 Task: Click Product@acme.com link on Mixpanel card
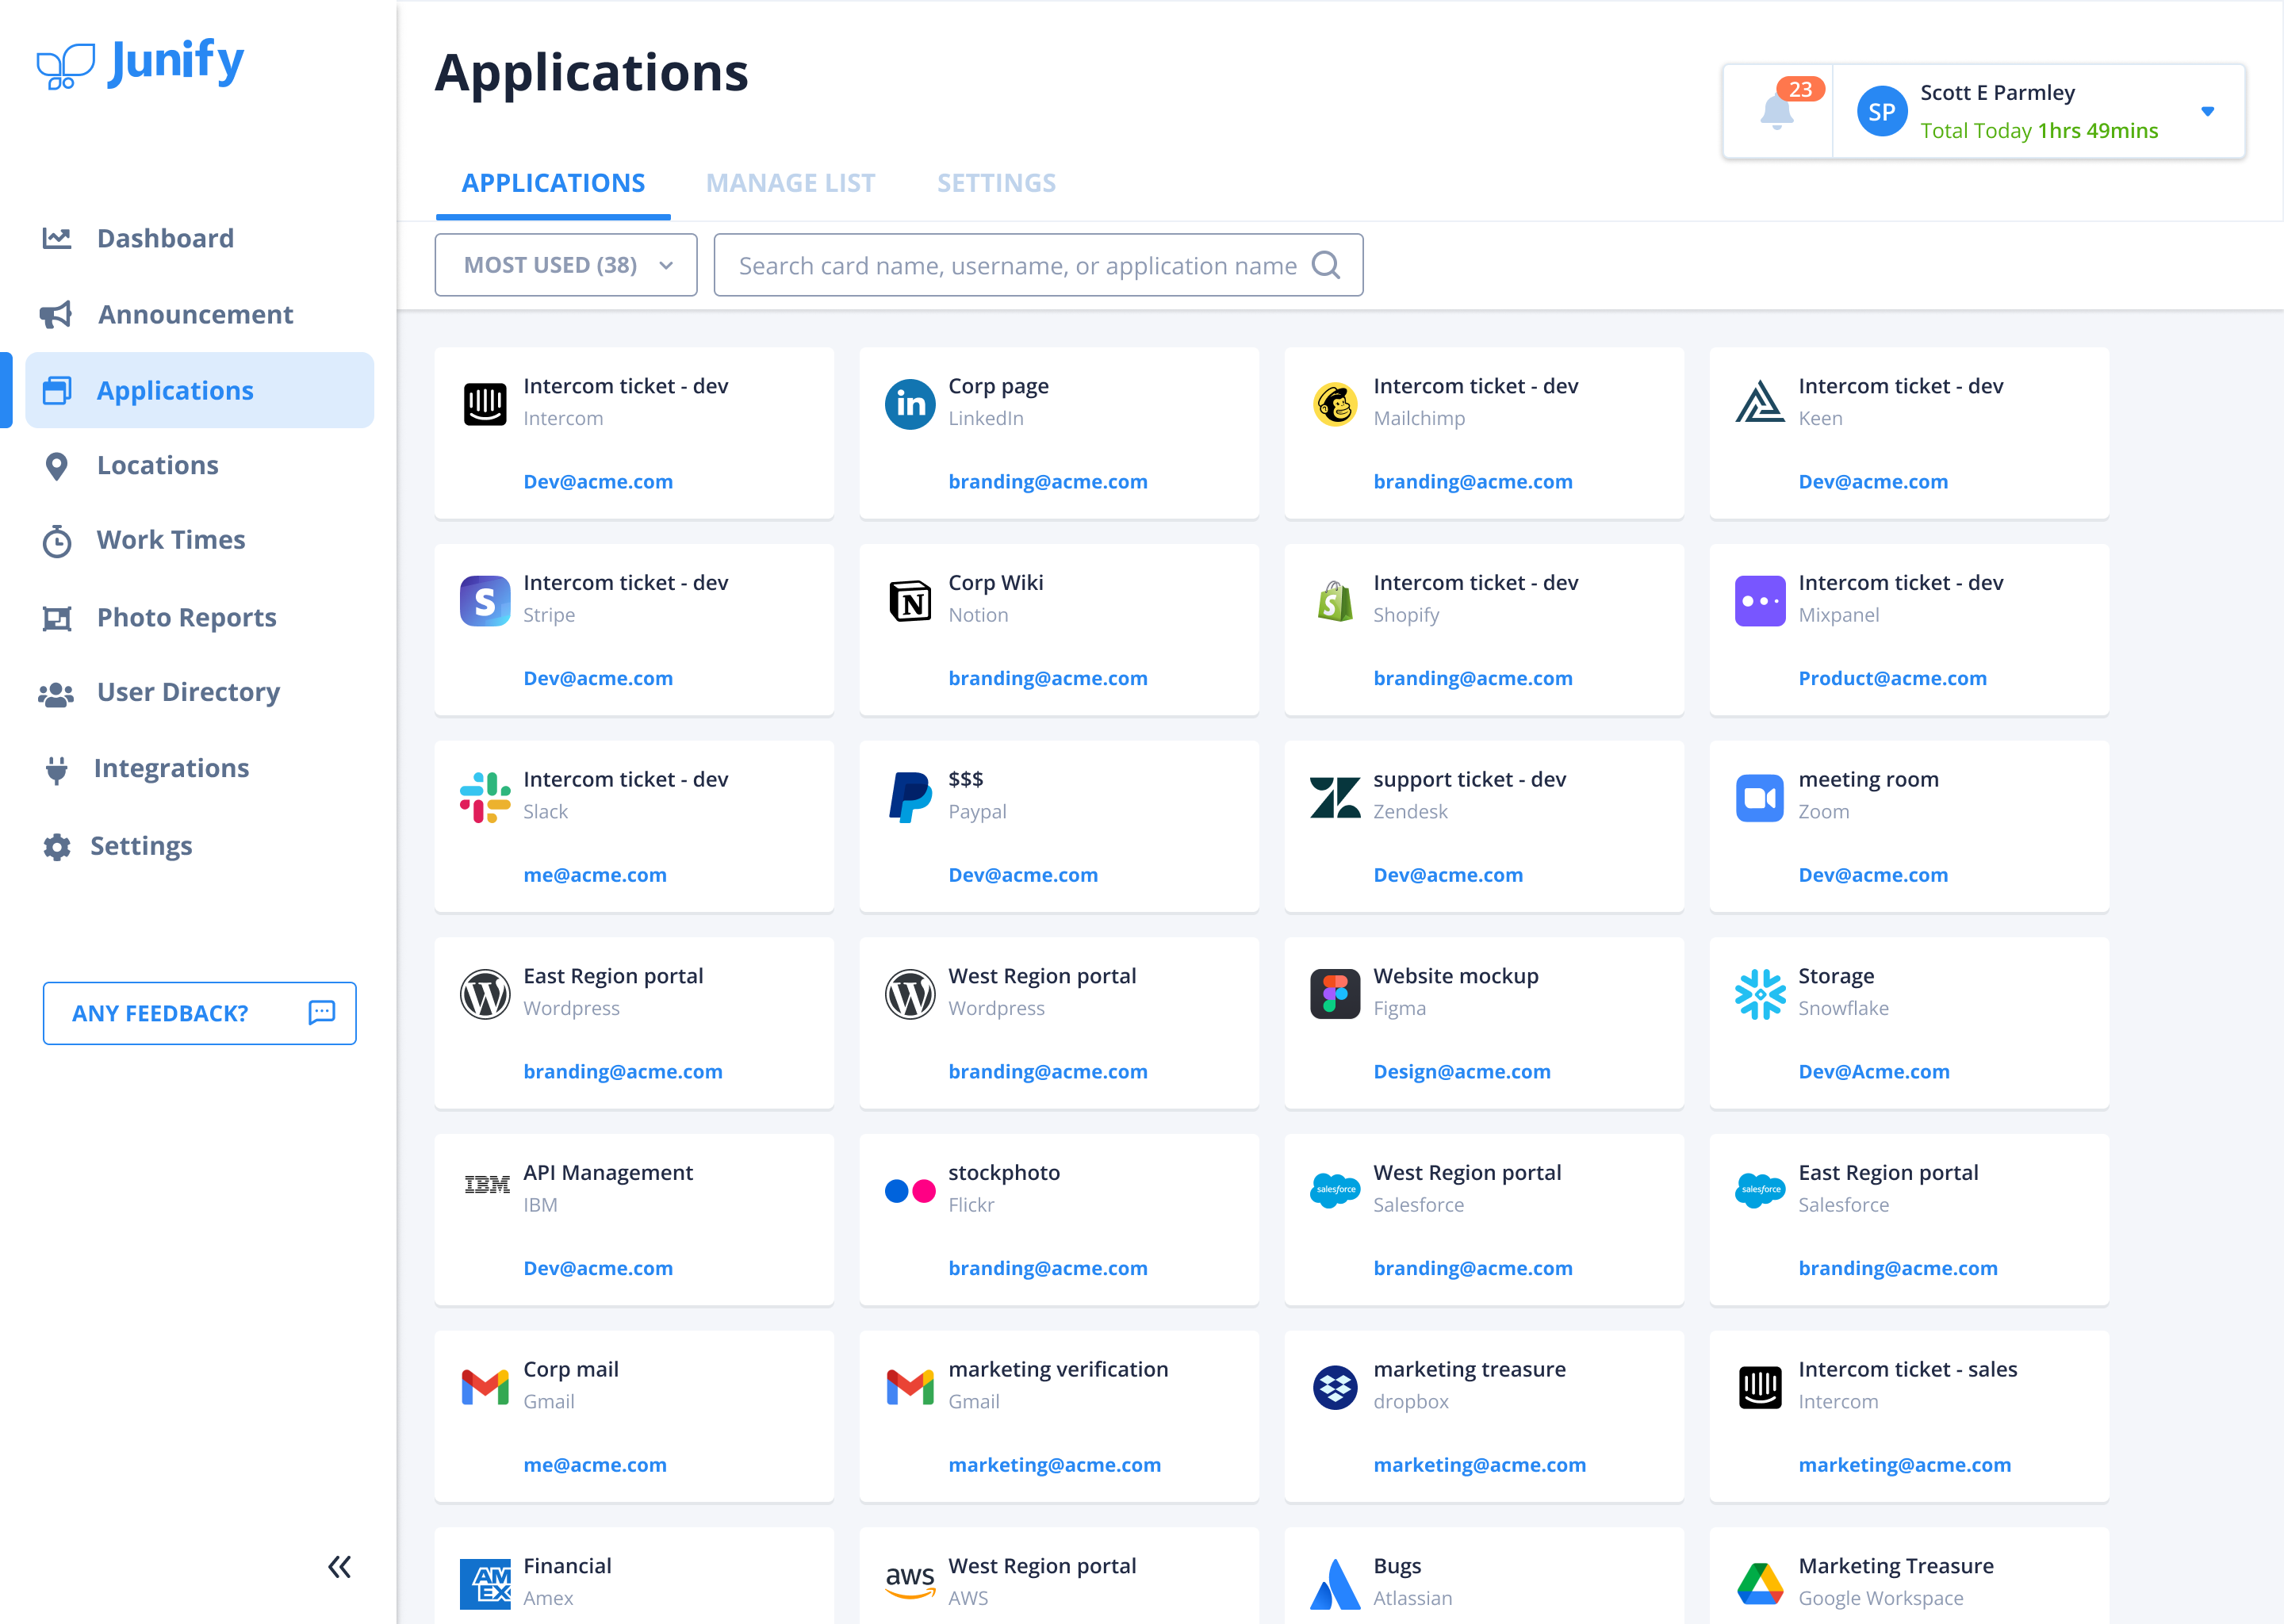pyautogui.click(x=1892, y=678)
